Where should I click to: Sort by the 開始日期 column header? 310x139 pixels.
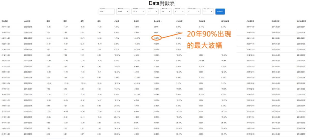pyautogui.click(x=5, y=21)
